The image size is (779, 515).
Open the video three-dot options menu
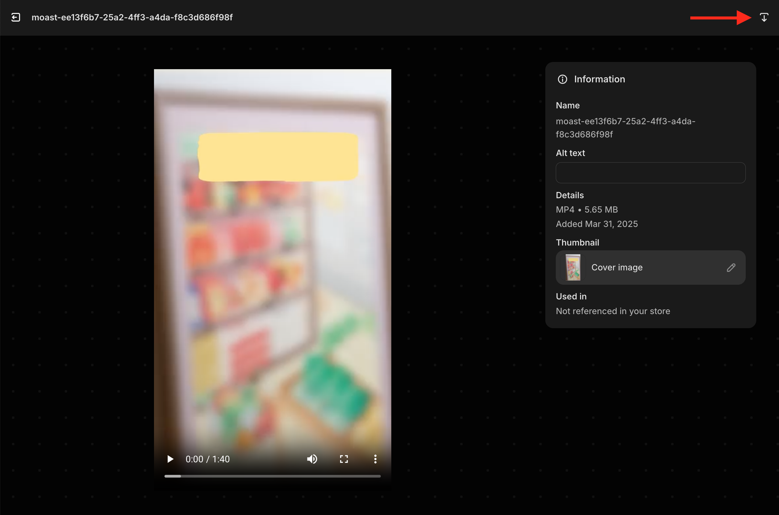click(x=375, y=459)
